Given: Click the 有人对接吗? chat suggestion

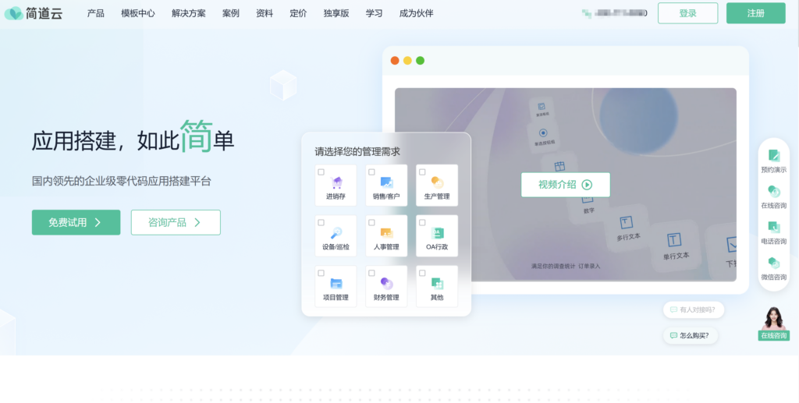Looking at the screenshot, I should point(694,309).
